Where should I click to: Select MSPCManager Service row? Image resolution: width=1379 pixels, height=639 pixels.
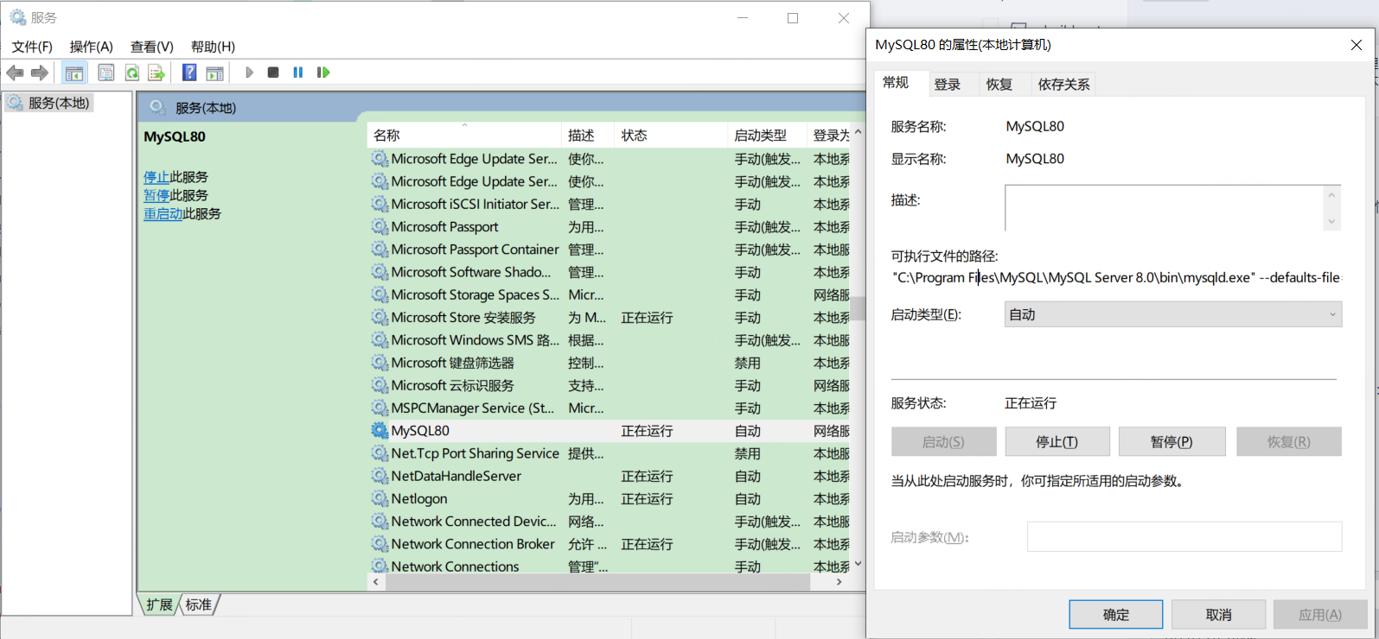point(610,408)
